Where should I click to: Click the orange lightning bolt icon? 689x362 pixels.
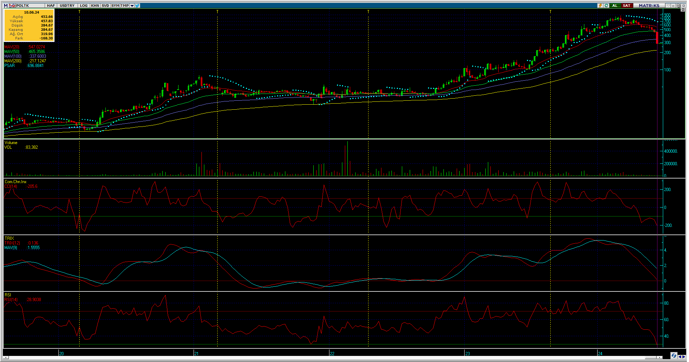click(x=600, y=6)
